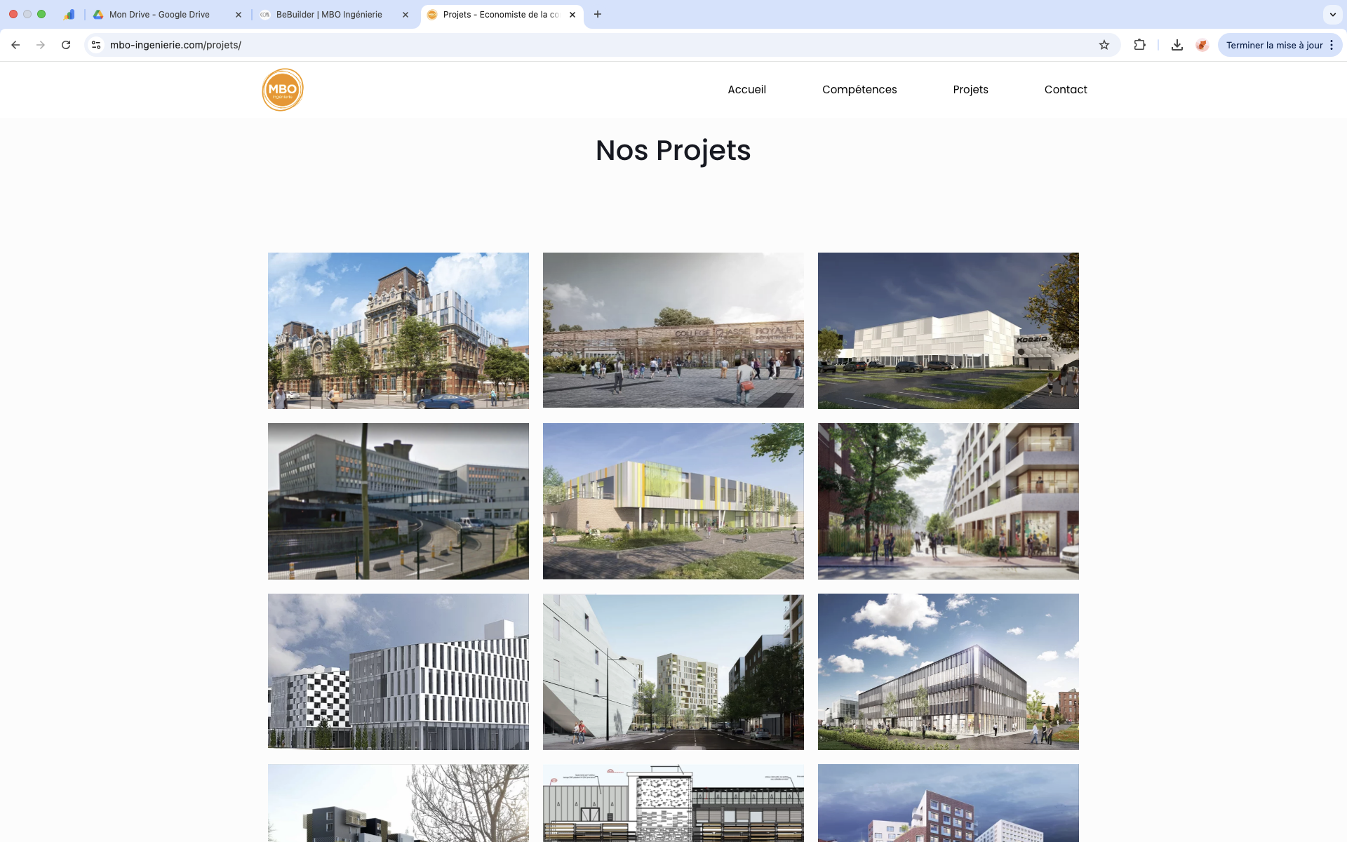Switch to Mon Drive - Google Drive tab

click(159, 14)
